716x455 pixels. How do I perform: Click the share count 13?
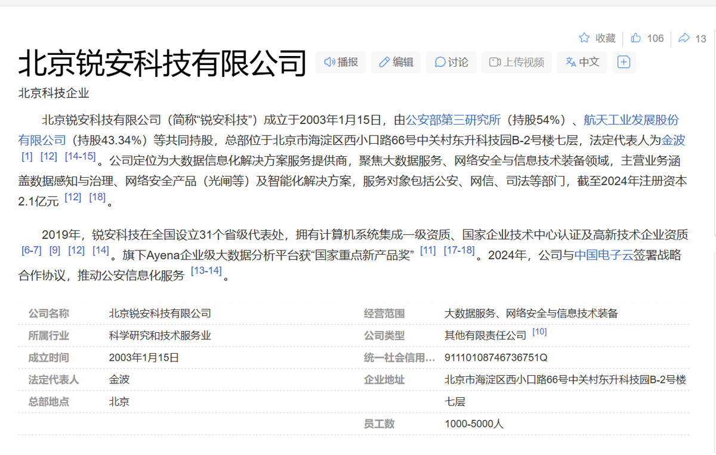click(700, 39)
